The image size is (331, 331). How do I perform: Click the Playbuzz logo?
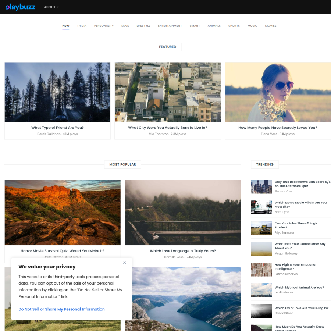coord(20,7)
